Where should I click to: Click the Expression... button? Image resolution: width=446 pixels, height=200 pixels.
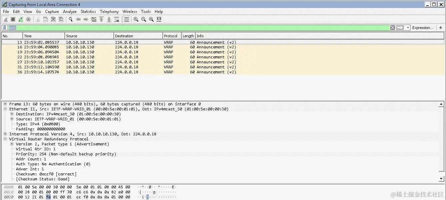pos(423,28)
